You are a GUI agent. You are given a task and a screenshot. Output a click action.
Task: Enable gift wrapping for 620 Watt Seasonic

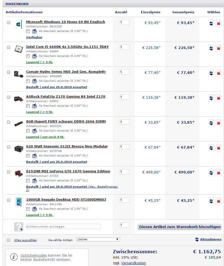tap(28, 156)
